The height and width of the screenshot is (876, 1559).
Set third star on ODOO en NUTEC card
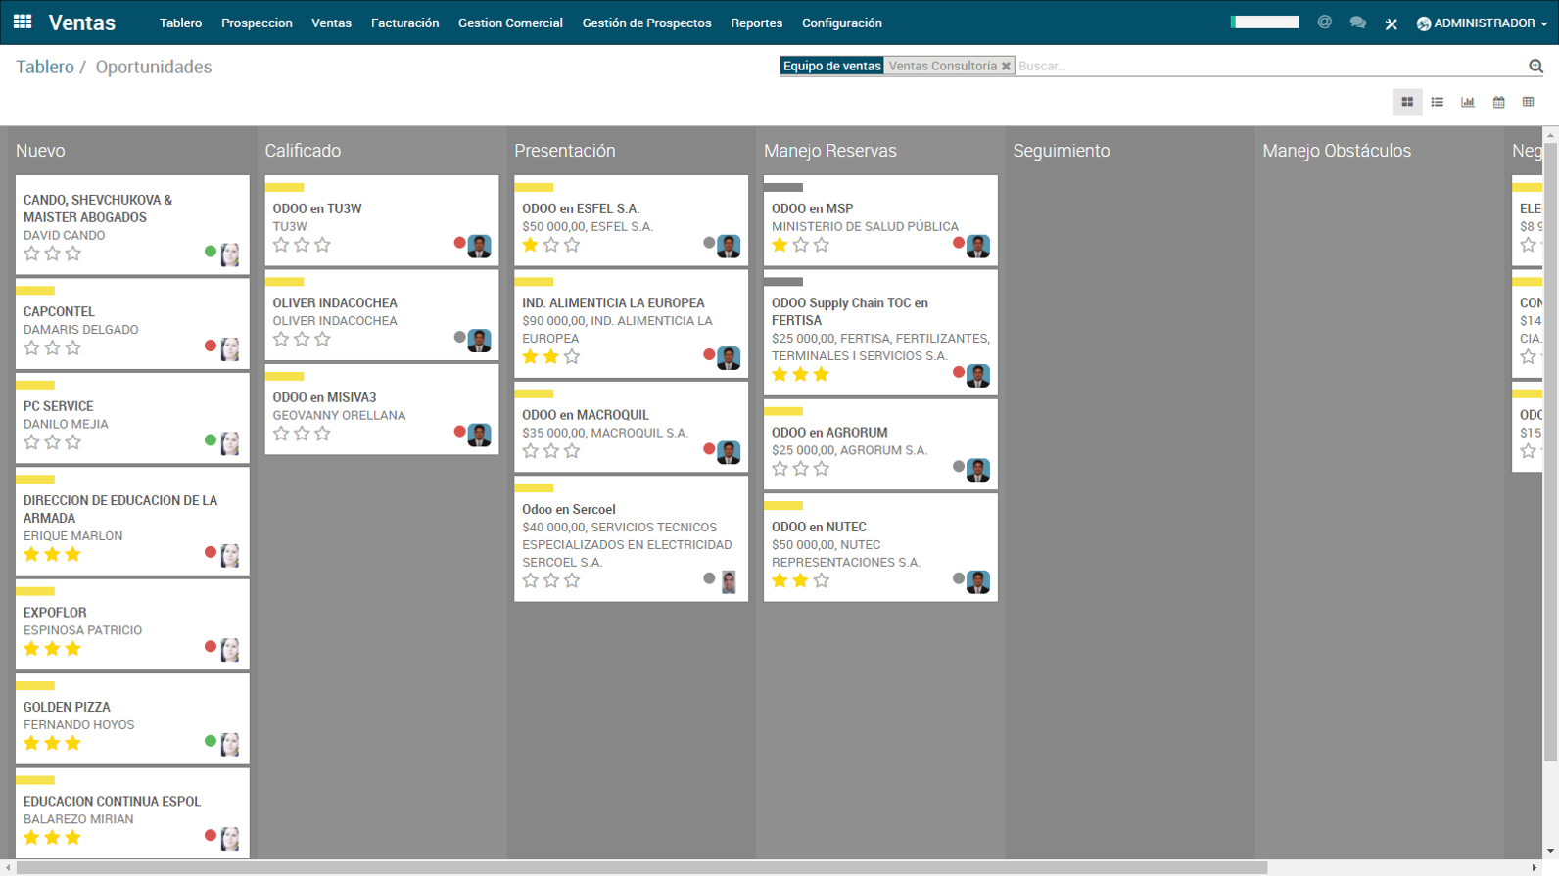pos(821,580)
